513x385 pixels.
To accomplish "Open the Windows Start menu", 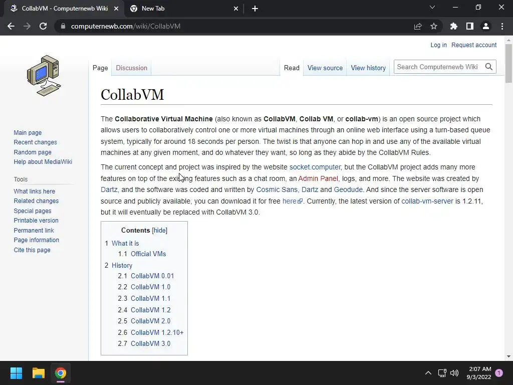I will pyautogui.click(x=16, y=373).
